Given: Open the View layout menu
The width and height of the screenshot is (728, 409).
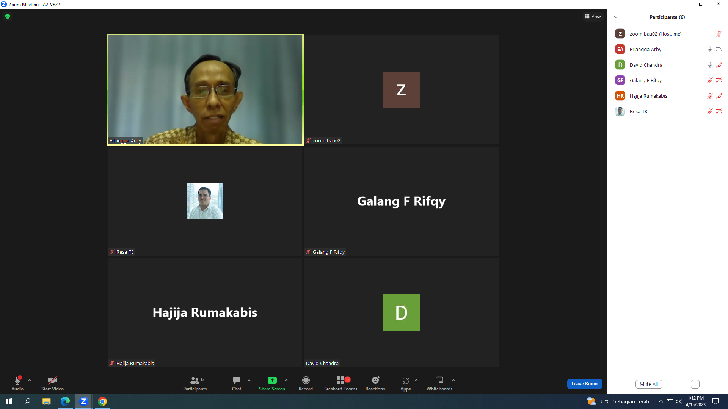Looking at the screenshot, I should pos(593,16).
